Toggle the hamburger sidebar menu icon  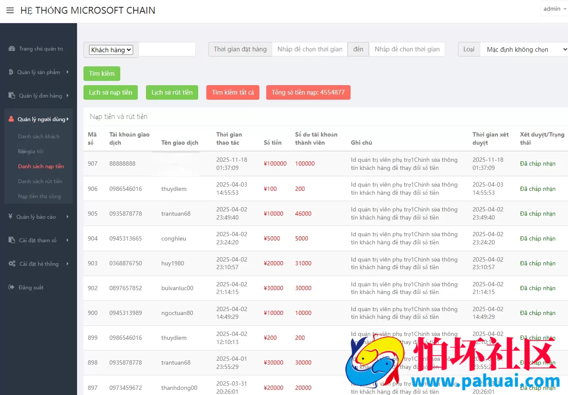[x=10, y=10]
